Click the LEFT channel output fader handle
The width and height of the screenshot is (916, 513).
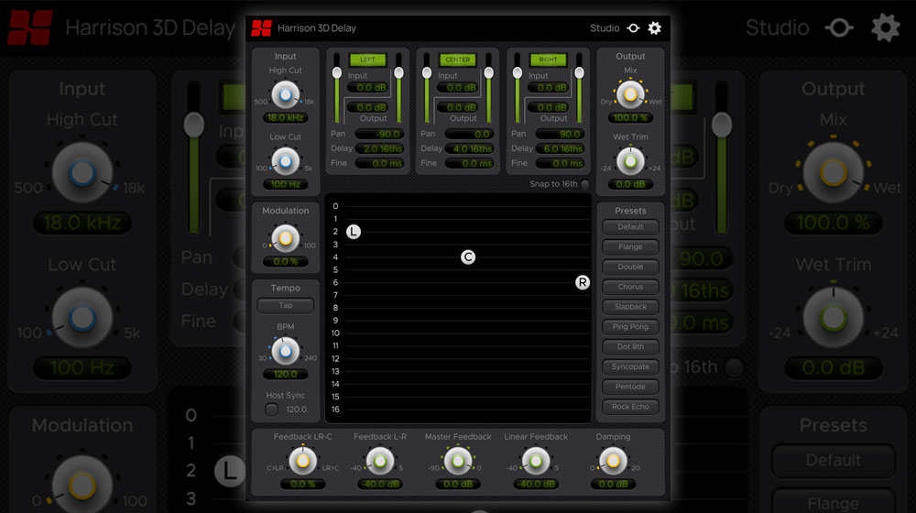[x=398, y=73]
